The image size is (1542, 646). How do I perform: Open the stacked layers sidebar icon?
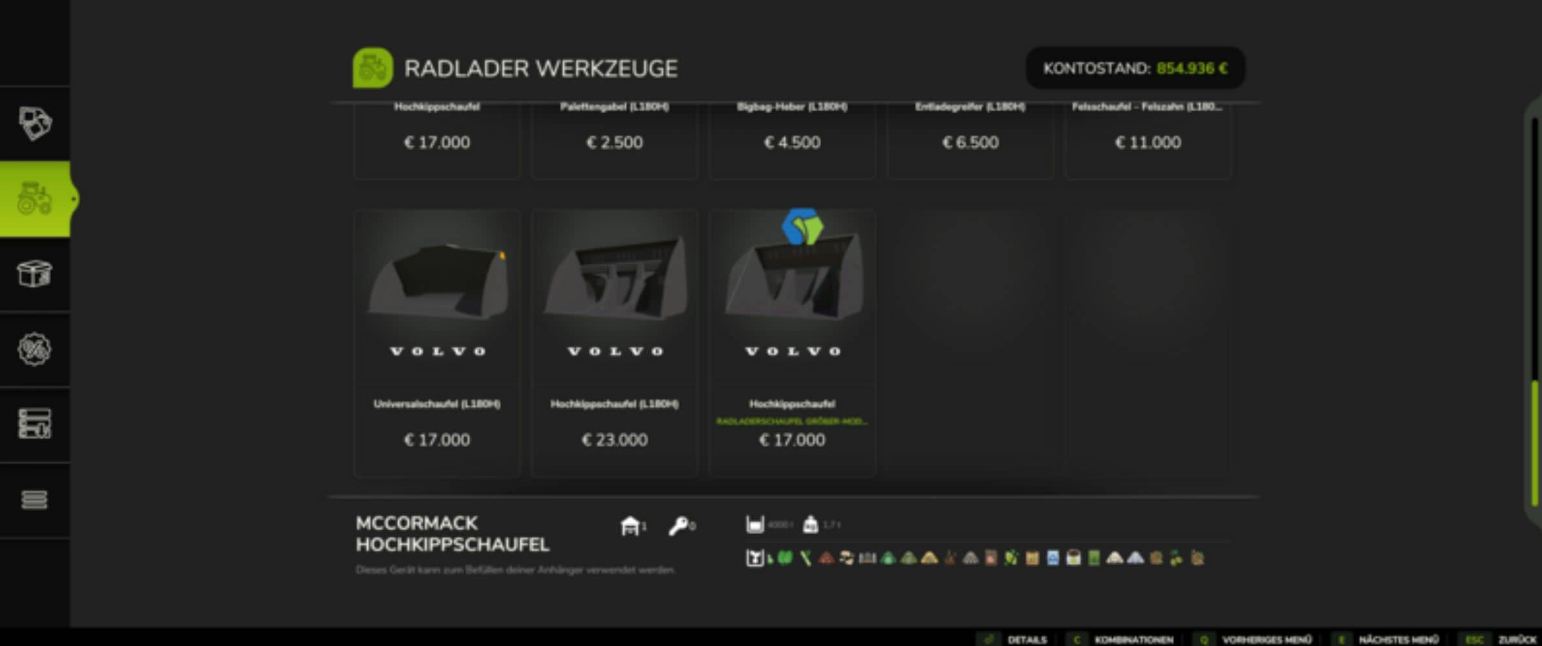pos(34,499)
